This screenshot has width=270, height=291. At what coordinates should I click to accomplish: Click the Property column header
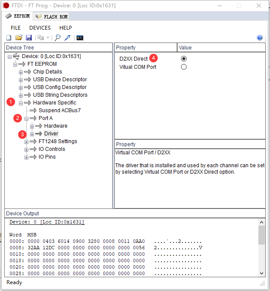[146, 48]
